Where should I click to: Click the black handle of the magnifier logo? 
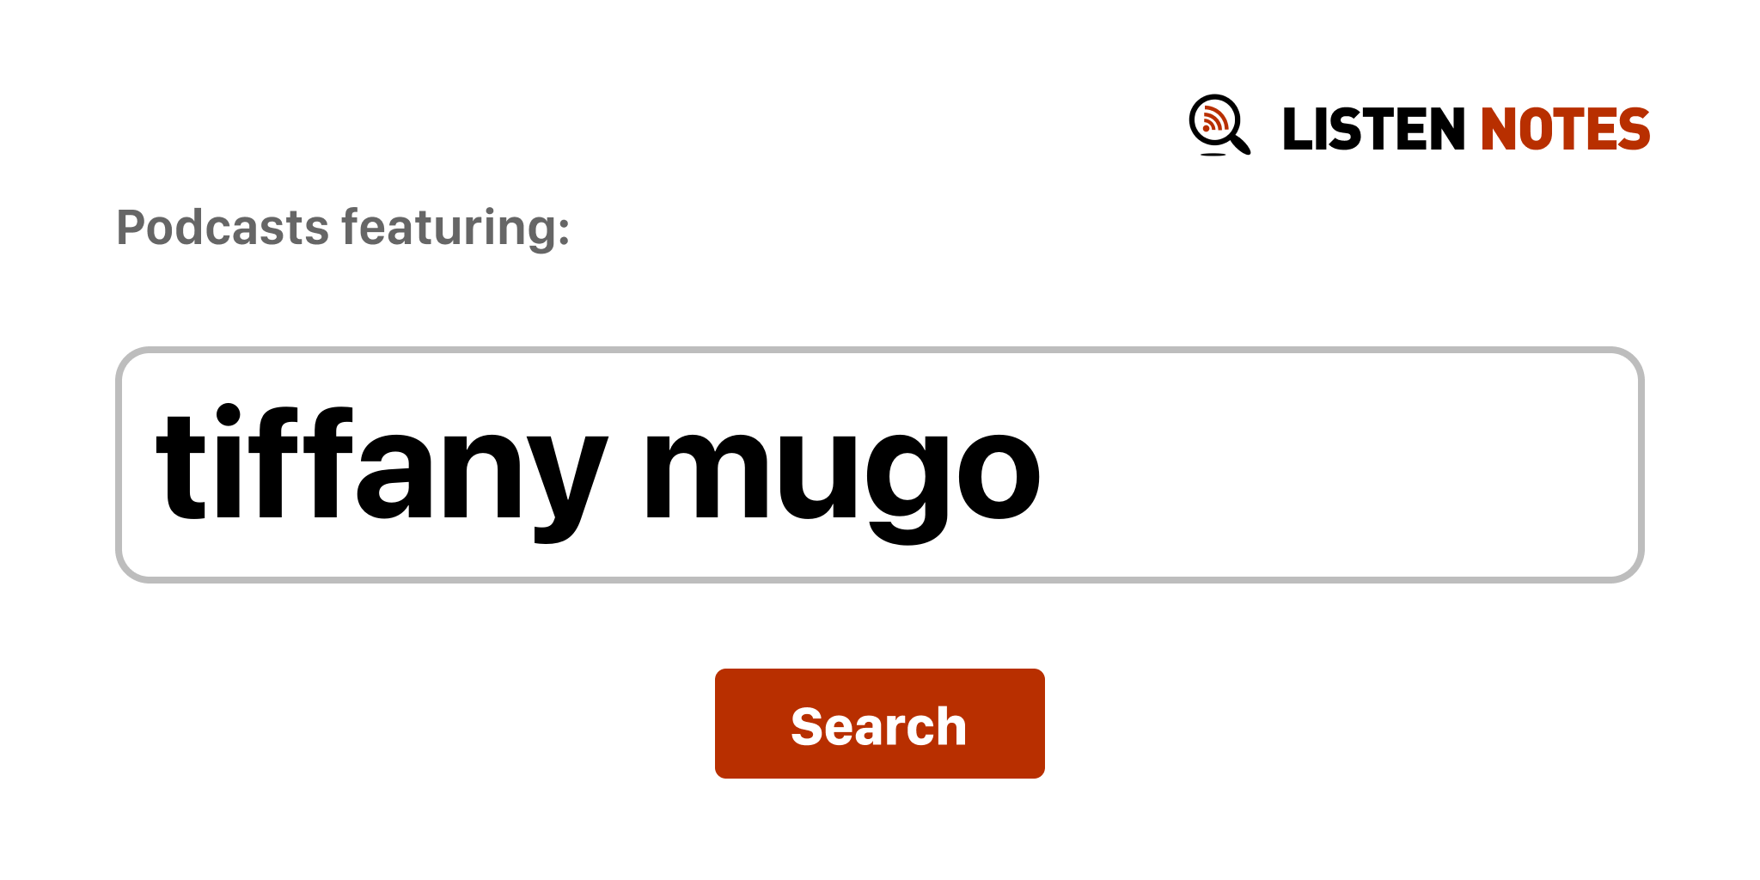coord(1240,143)
